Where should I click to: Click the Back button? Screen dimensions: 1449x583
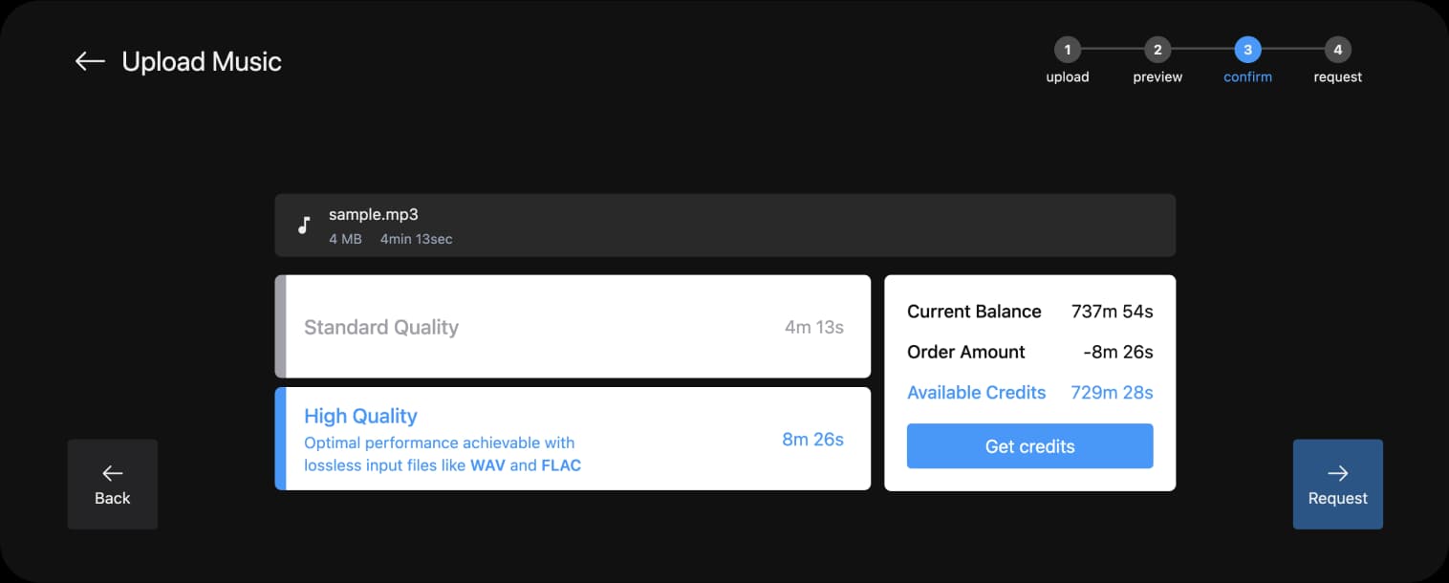click(112, 484)
